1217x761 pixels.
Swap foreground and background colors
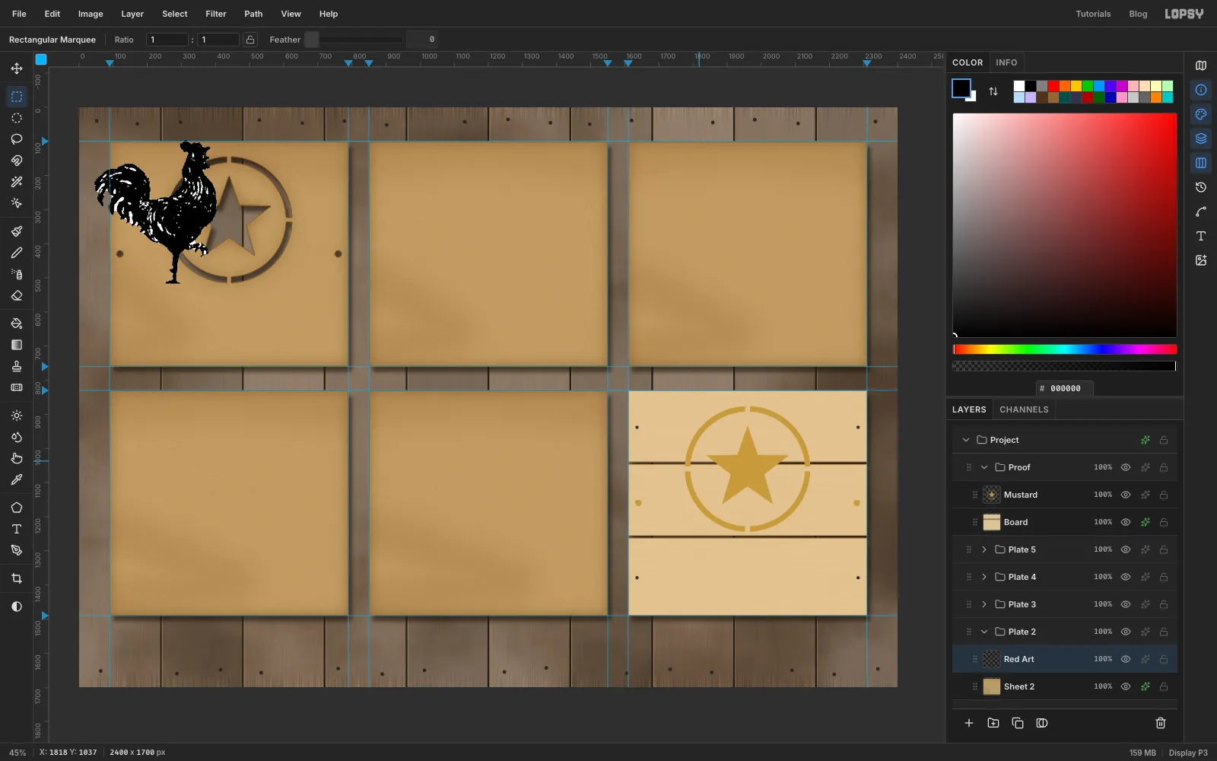click(993, 91)
